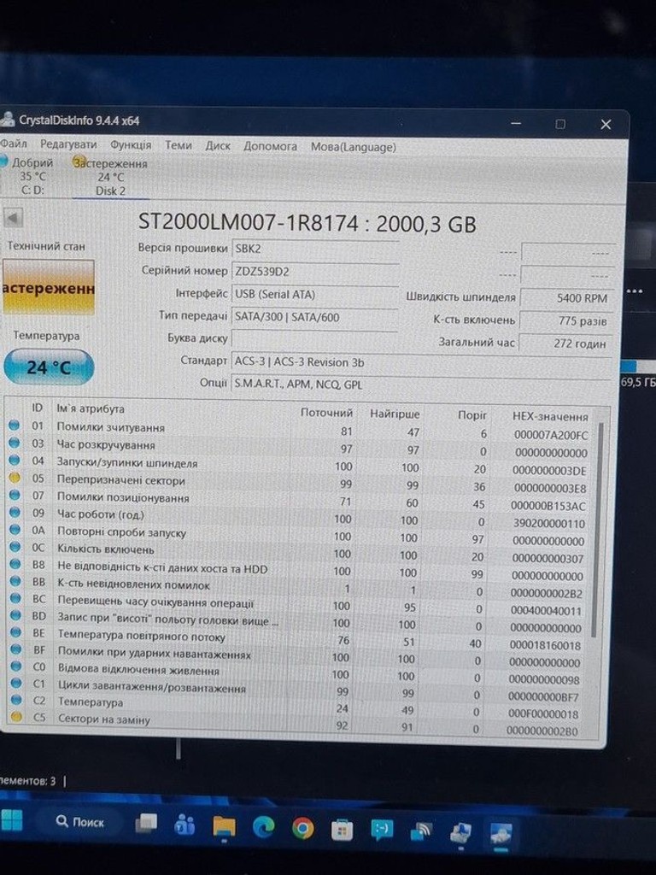Click HEX value 000007A200FC
The width and height of the screenshot is (656, 875).
tap(551, 435)
